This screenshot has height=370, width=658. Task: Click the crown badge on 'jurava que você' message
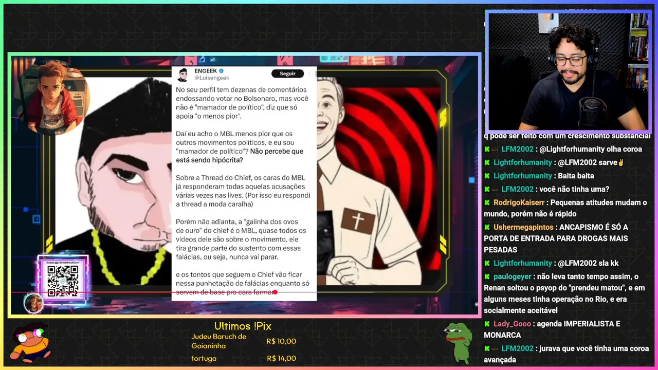(496, 348)
